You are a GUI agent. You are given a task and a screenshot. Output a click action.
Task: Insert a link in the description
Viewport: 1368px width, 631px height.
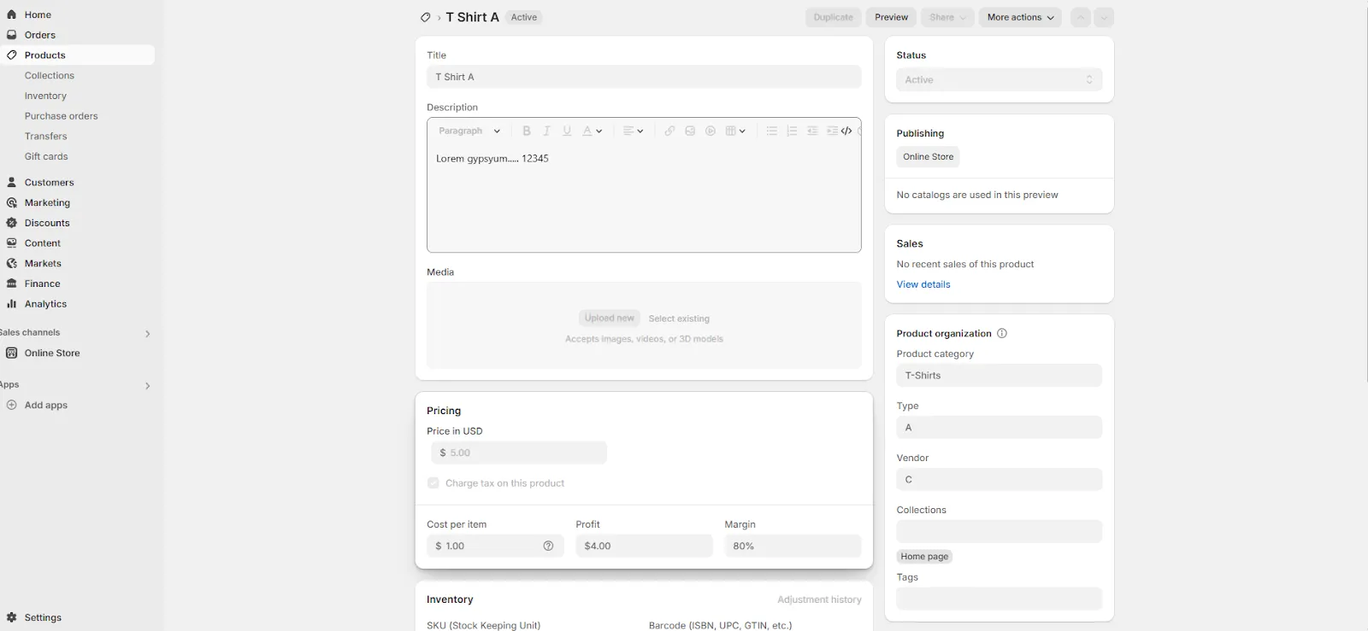click(669, 131)
